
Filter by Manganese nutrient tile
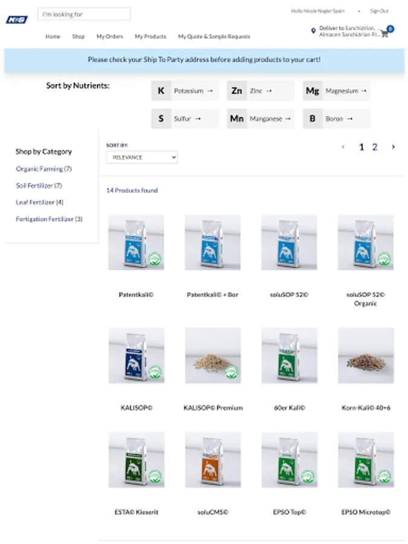pos(261,118)
